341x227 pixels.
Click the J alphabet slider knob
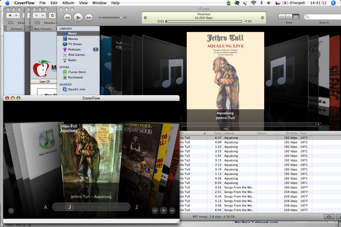(x=70, y=207)
